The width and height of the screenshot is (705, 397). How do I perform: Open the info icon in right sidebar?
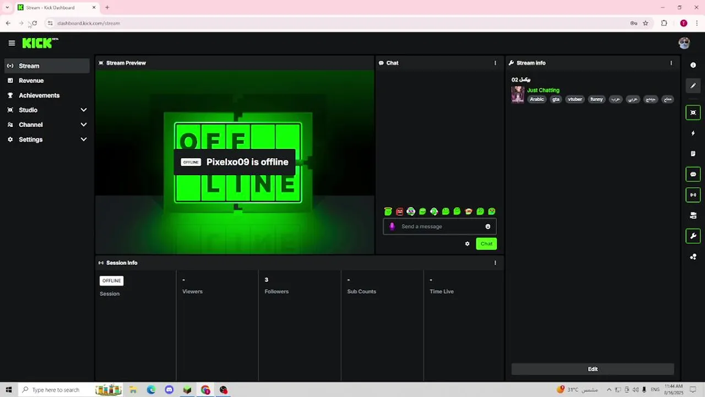[693, 65]
